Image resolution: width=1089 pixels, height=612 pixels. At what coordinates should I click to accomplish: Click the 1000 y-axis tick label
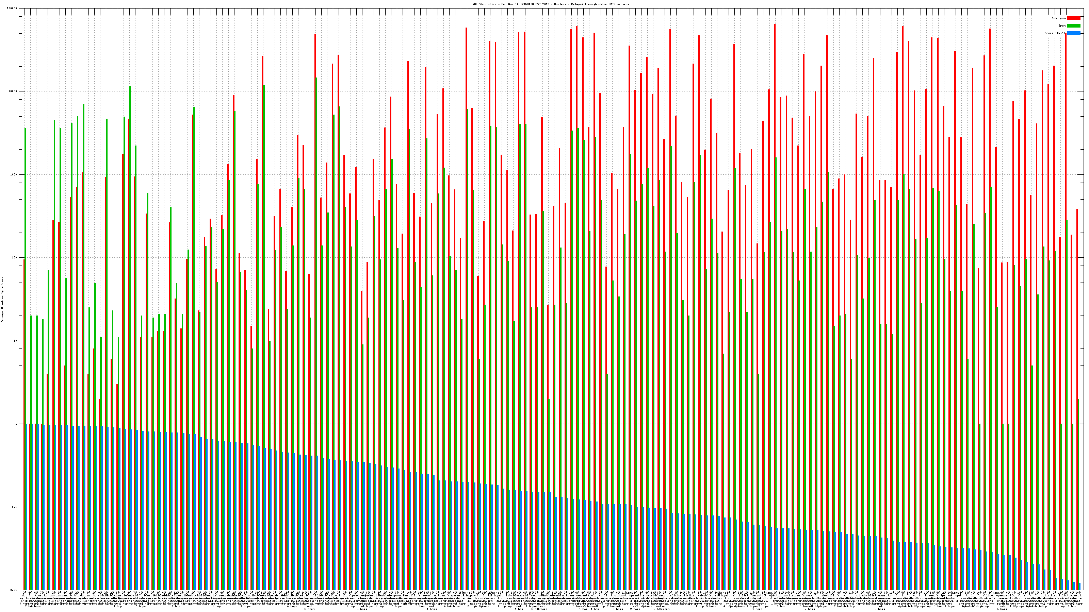(x=14, y=174)
